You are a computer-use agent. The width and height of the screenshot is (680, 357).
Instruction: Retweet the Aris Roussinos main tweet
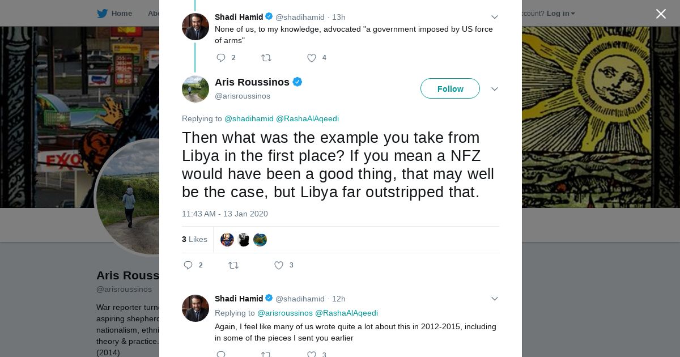point(233,265)
